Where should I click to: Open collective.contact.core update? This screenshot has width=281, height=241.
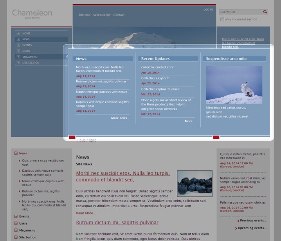[x=157, y=67]
